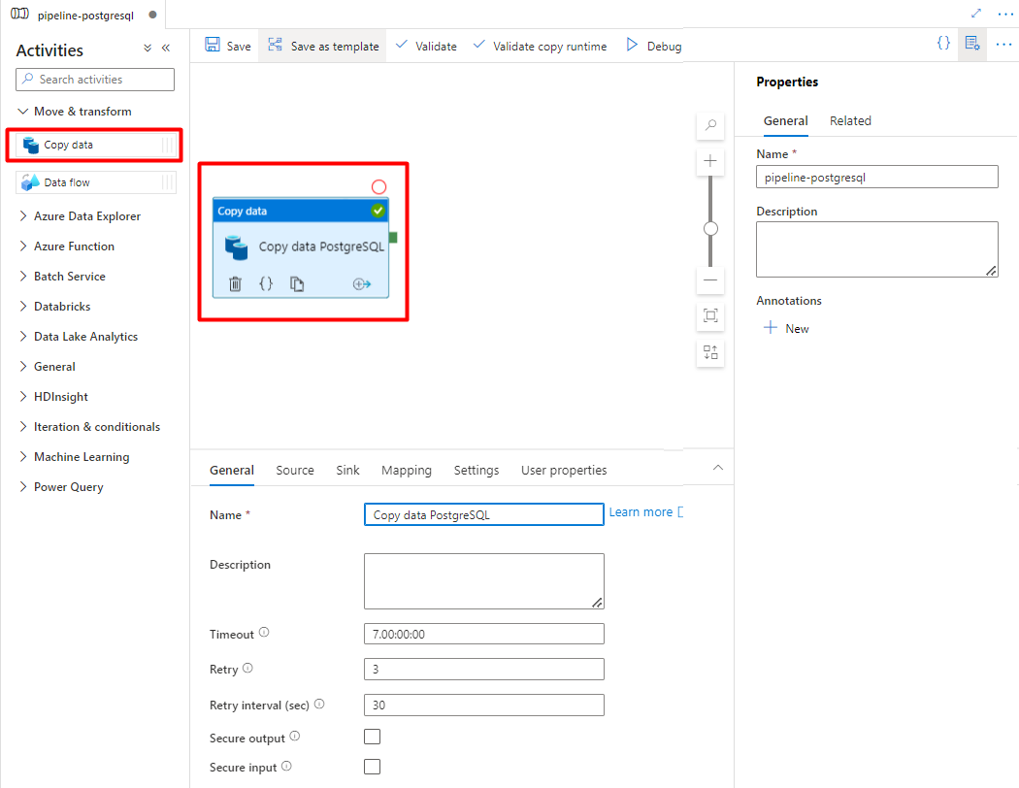Click the Secure input info icon
The width and height of the screenshot is (1019, 788).
286,766
